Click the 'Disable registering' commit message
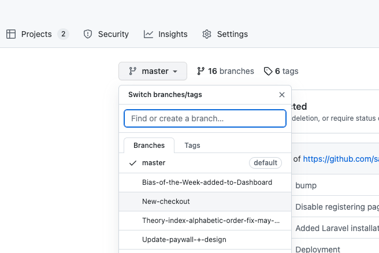379x253 pixels. (x=337, y=207)
